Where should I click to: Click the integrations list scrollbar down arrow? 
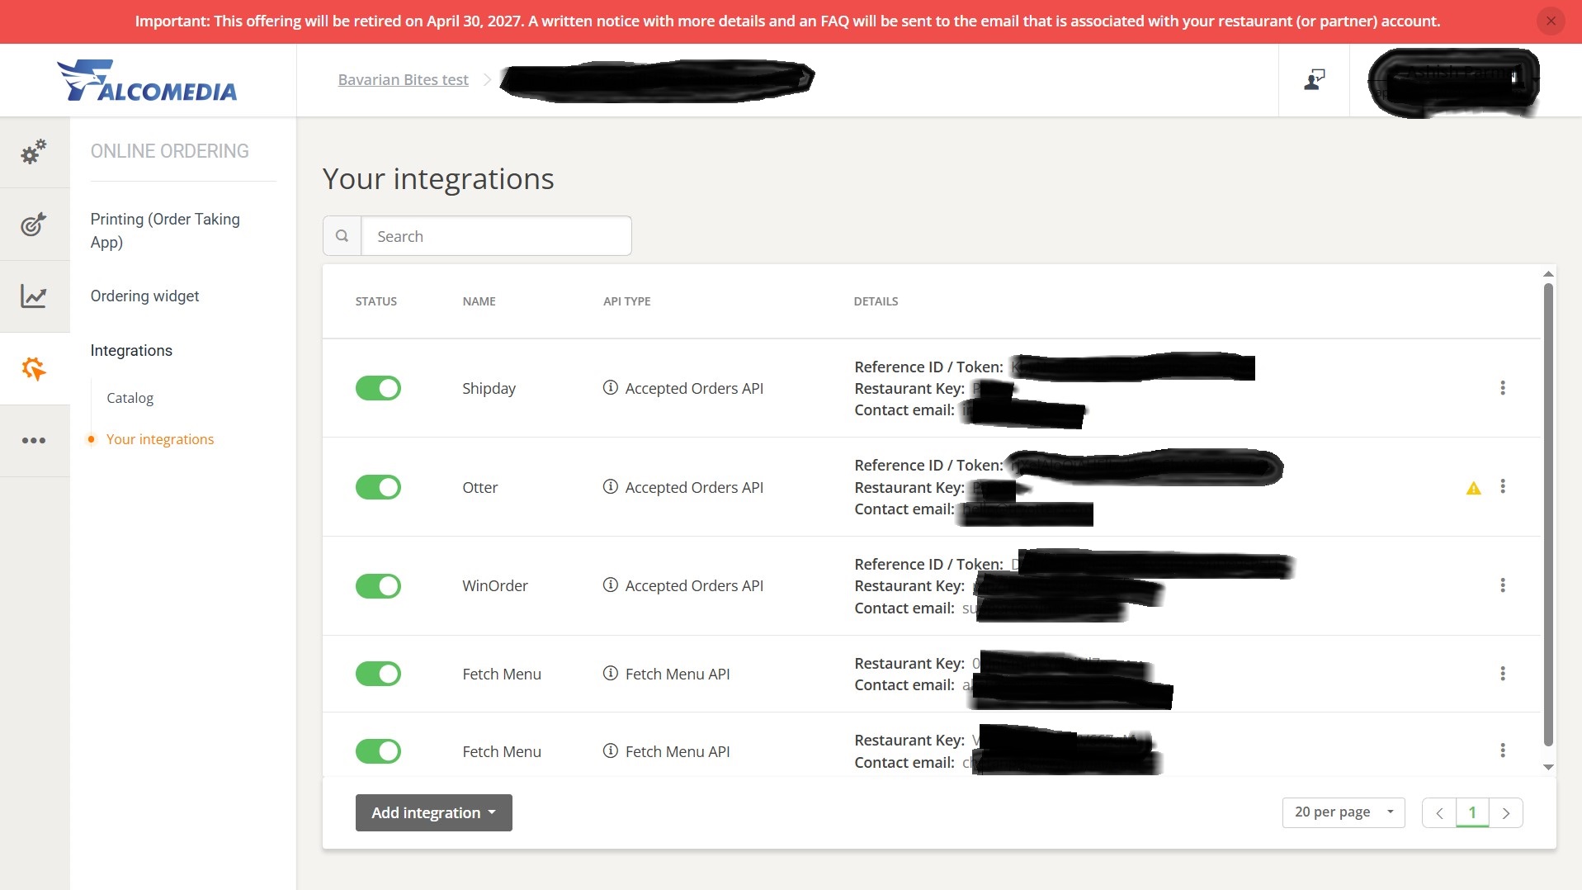(1548, 767)
